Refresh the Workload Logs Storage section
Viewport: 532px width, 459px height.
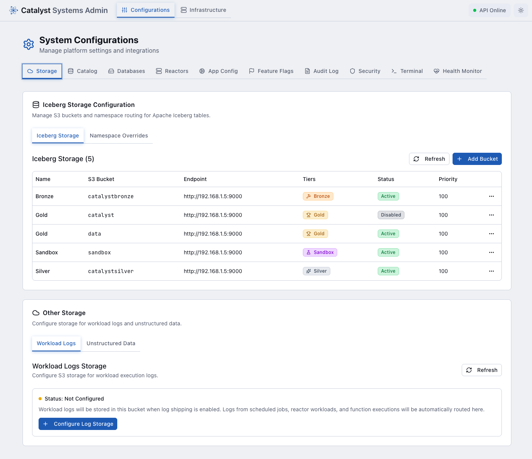point(482,370)
